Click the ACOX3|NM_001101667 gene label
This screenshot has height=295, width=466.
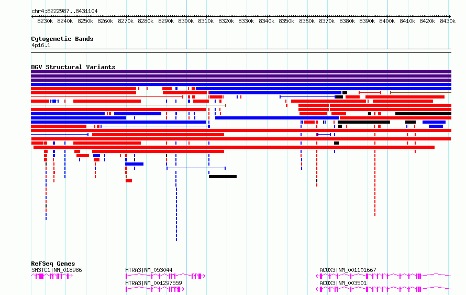[348, 270]
